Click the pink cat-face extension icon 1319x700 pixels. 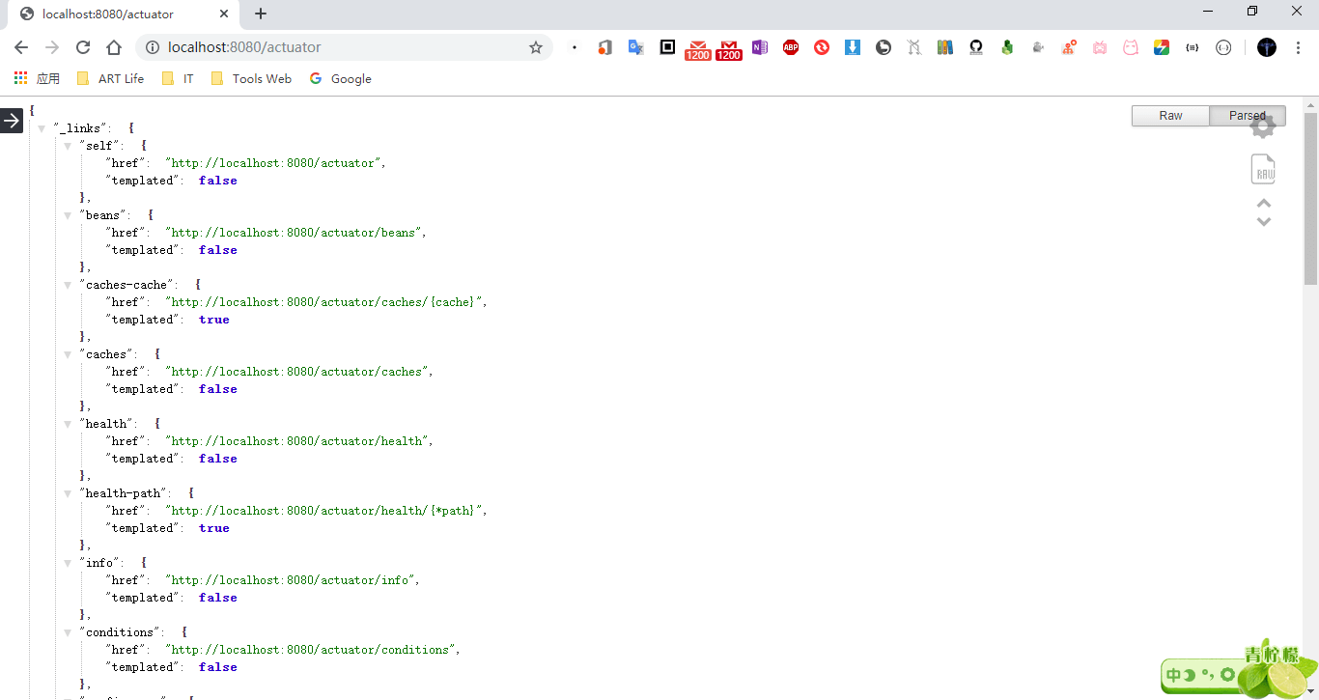(x=1131, y=47)
